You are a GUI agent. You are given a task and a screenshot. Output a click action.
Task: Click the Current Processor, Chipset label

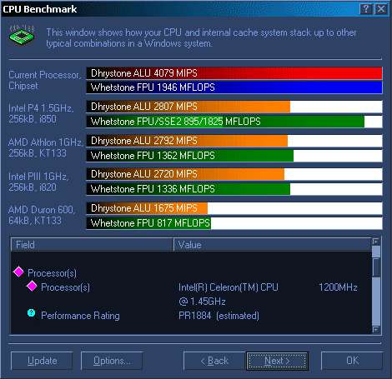click(x=45, y=80)
